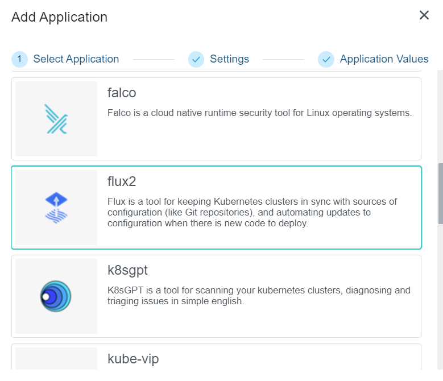Image resolution: width=443 pixels, height=381 pixels.
Task: Click the Add Application dialog heading
Action: pos(59,17)
